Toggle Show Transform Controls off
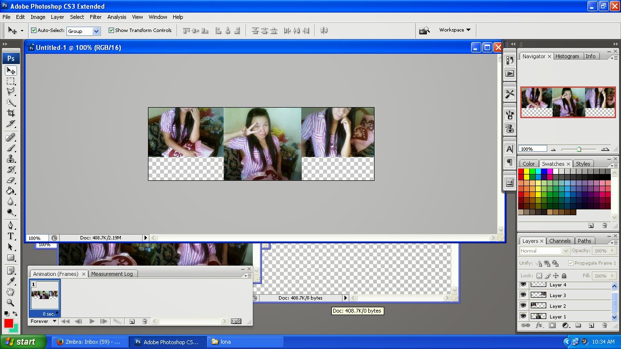Screen dimensions: 621x349 (112, 30)
